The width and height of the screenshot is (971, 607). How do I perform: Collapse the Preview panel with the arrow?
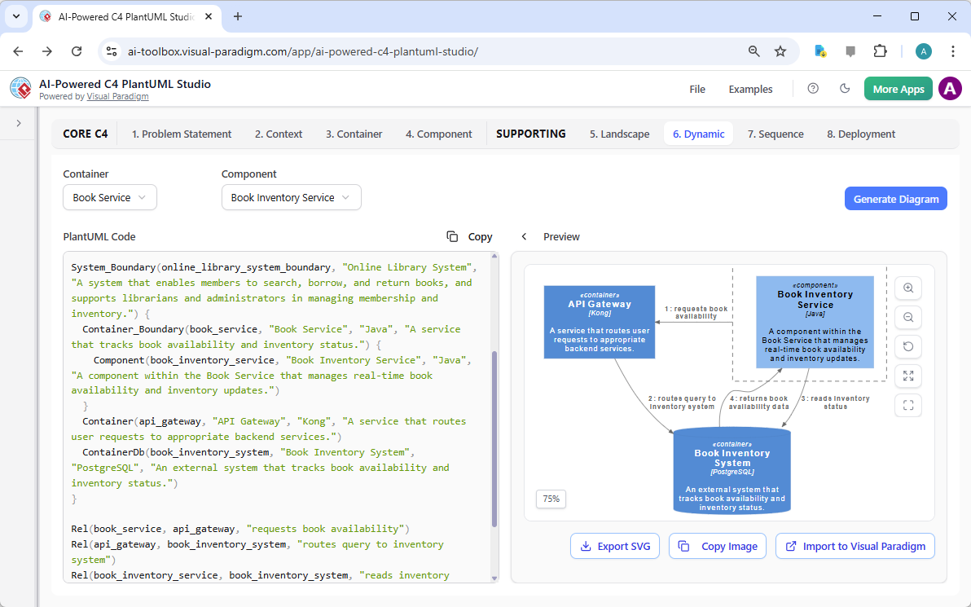click(525, 236)
